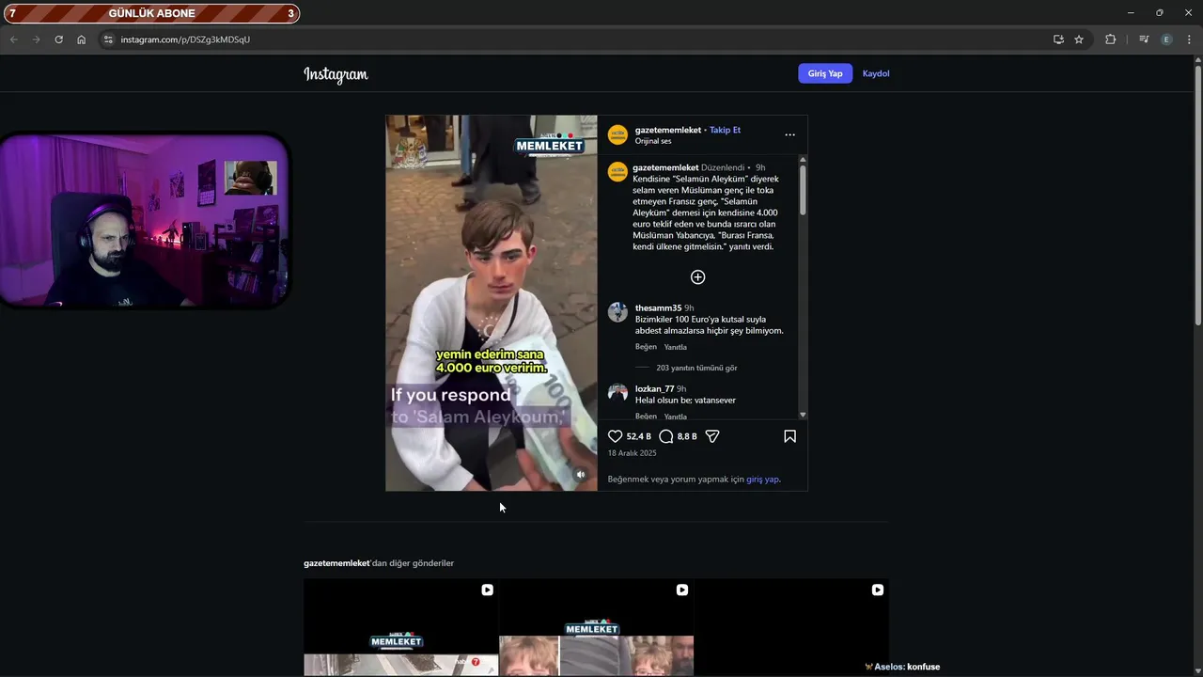The height and width of the screenshot is (677, 1203).
Task: Open post options three-dot menu
Action: (789, 134)
